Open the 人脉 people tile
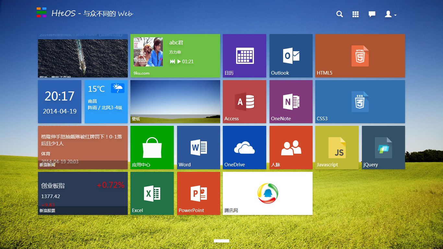The width and height of the screenshot is (443, 249). pyautogui.click(x=291, y=148)
